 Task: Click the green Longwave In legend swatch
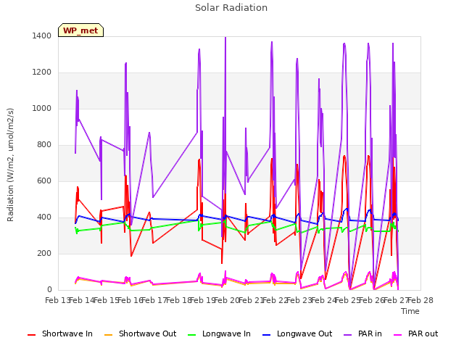[191, 335]
